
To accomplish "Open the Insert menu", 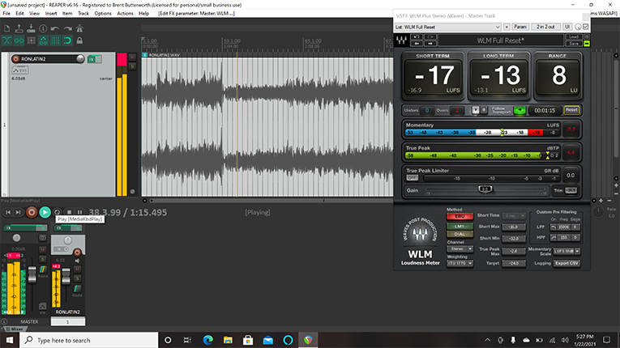I will tap(51, 14).
